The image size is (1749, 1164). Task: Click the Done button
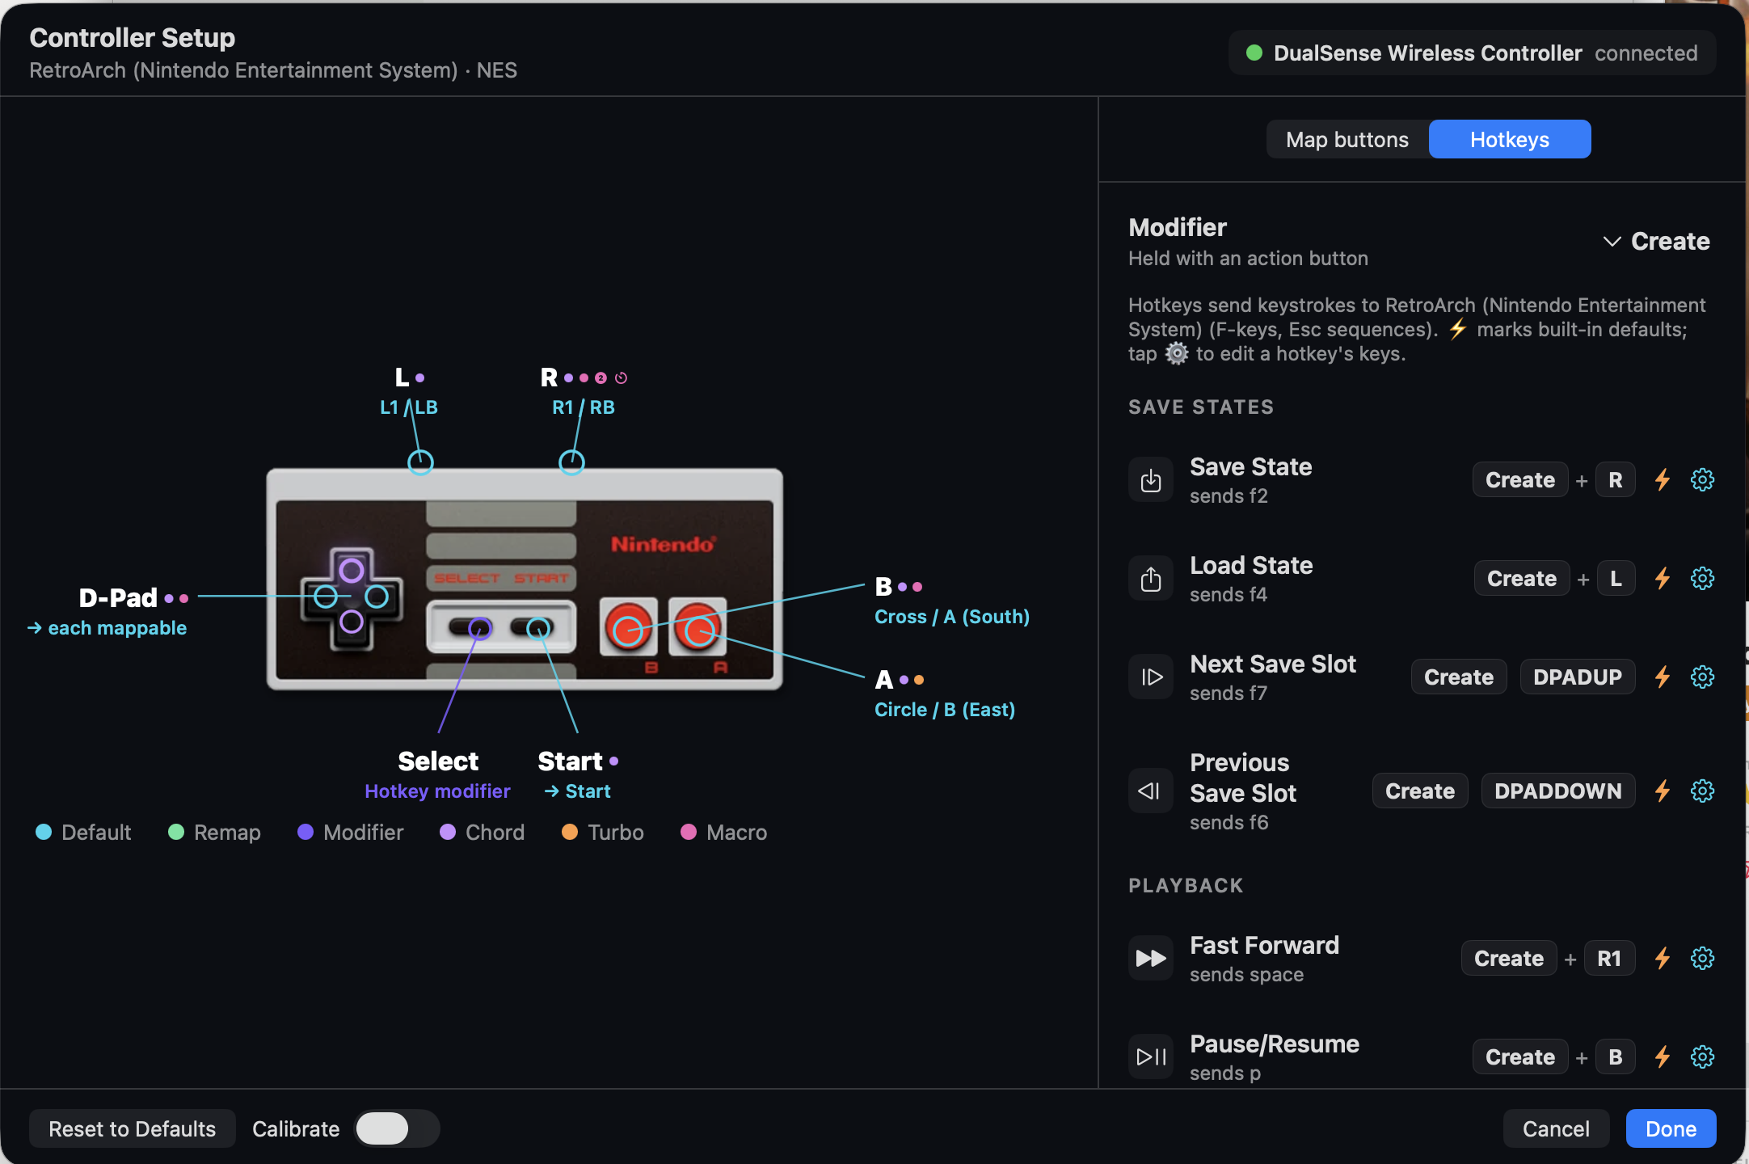(1671, 1129)
